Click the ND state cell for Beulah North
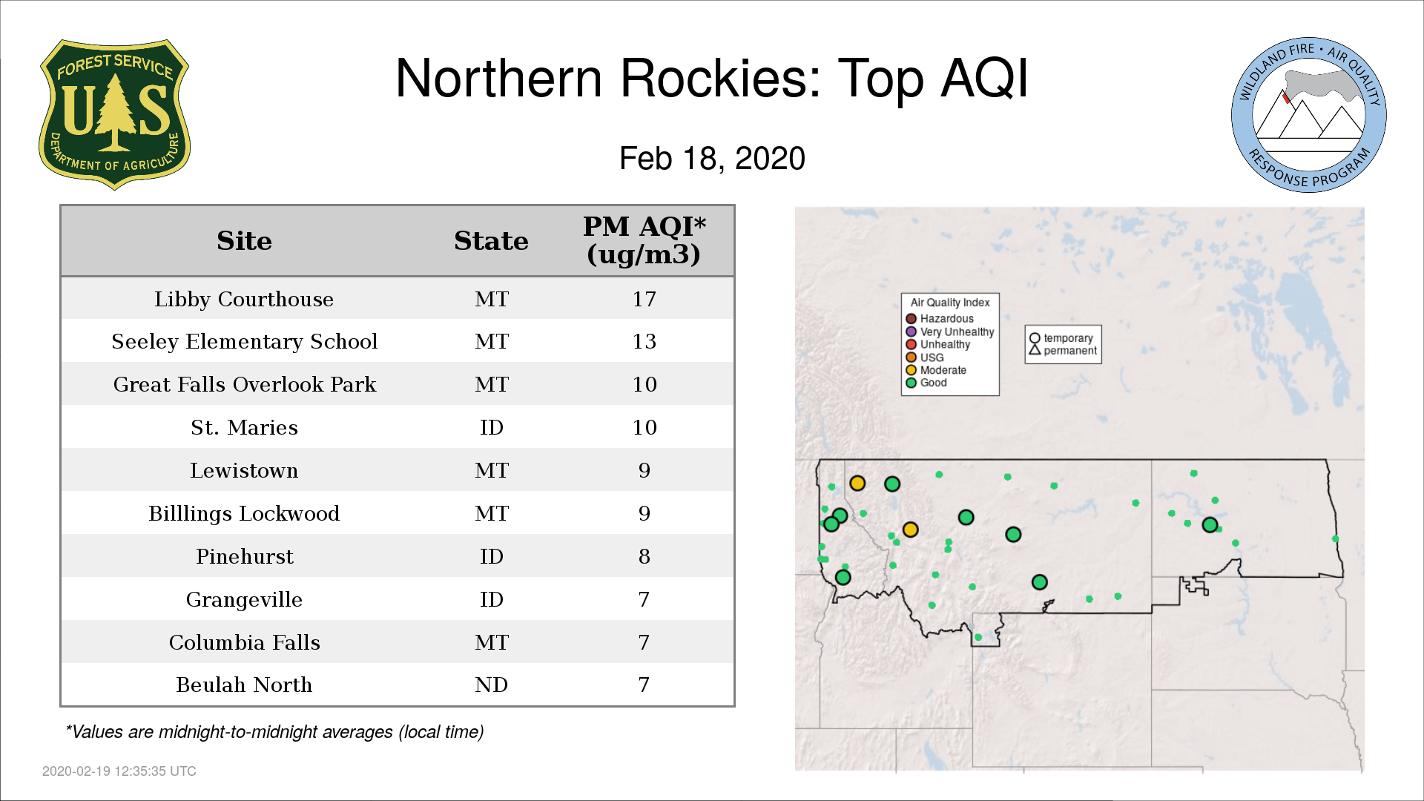This screenshot has width=1424, height=801. click(491, 685)
